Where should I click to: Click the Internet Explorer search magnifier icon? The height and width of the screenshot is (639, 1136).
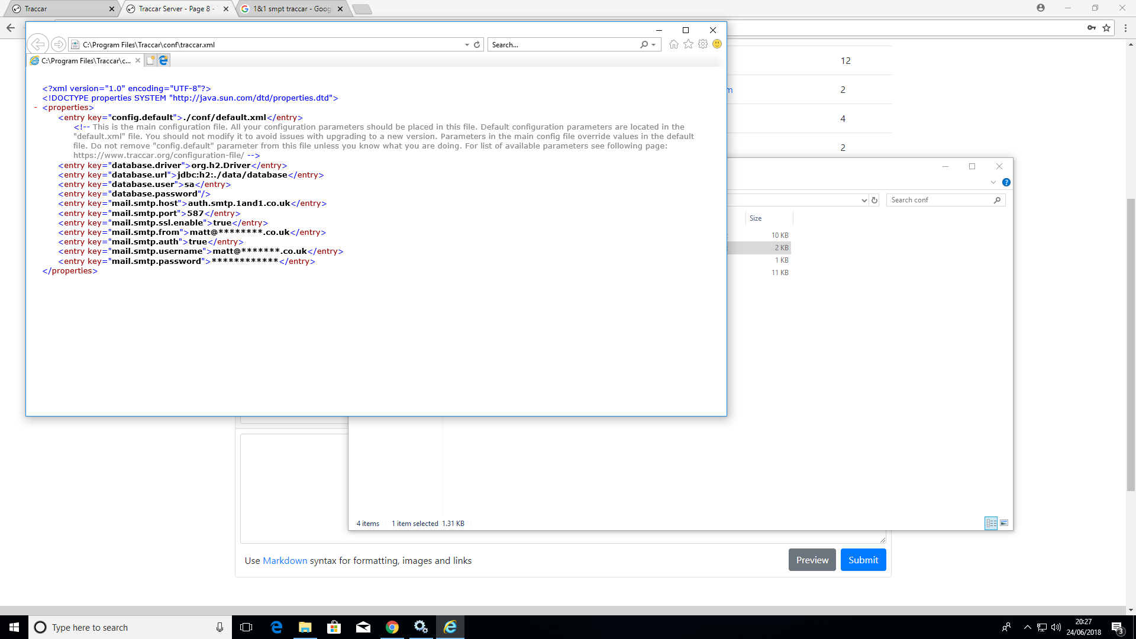click(644, 44)
